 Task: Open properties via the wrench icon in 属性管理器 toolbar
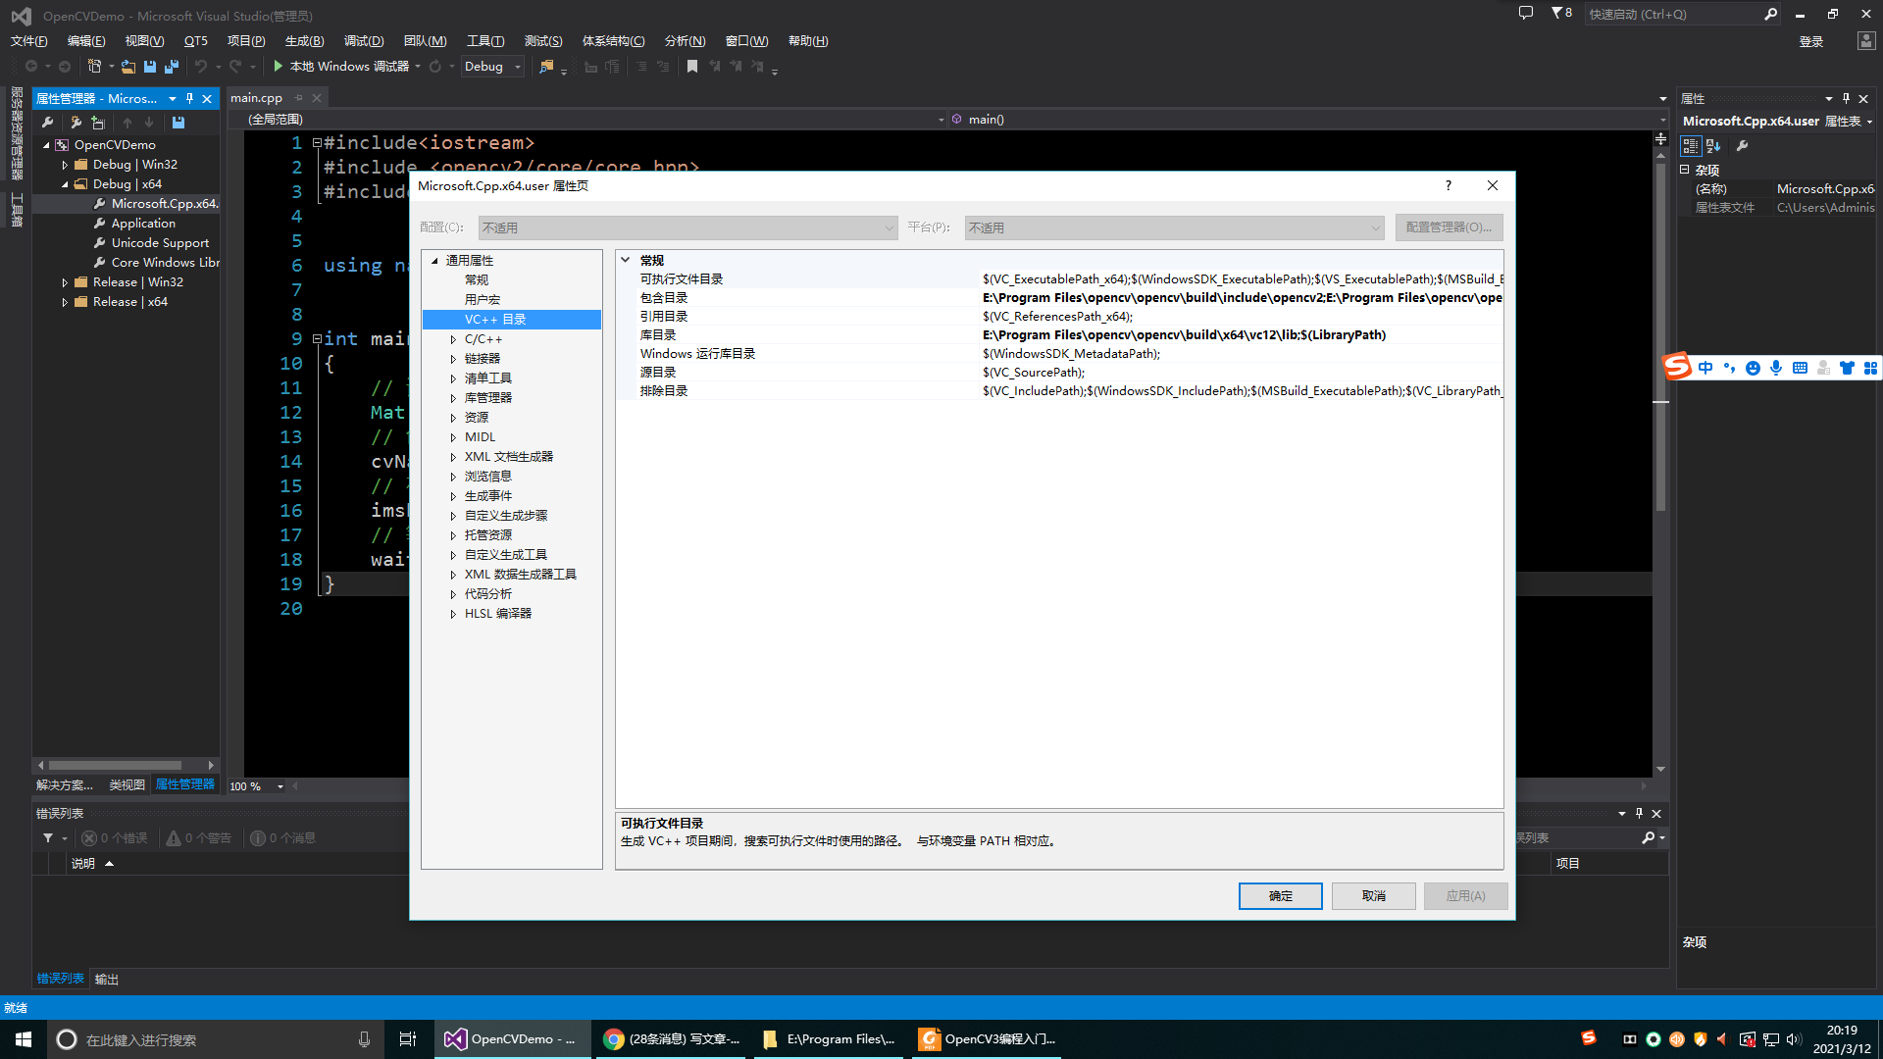pos(47,122)
